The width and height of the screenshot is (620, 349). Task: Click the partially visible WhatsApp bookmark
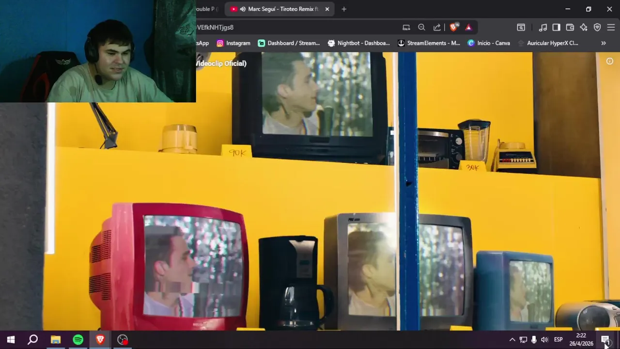pyautogui.click(x=202, y=43)
